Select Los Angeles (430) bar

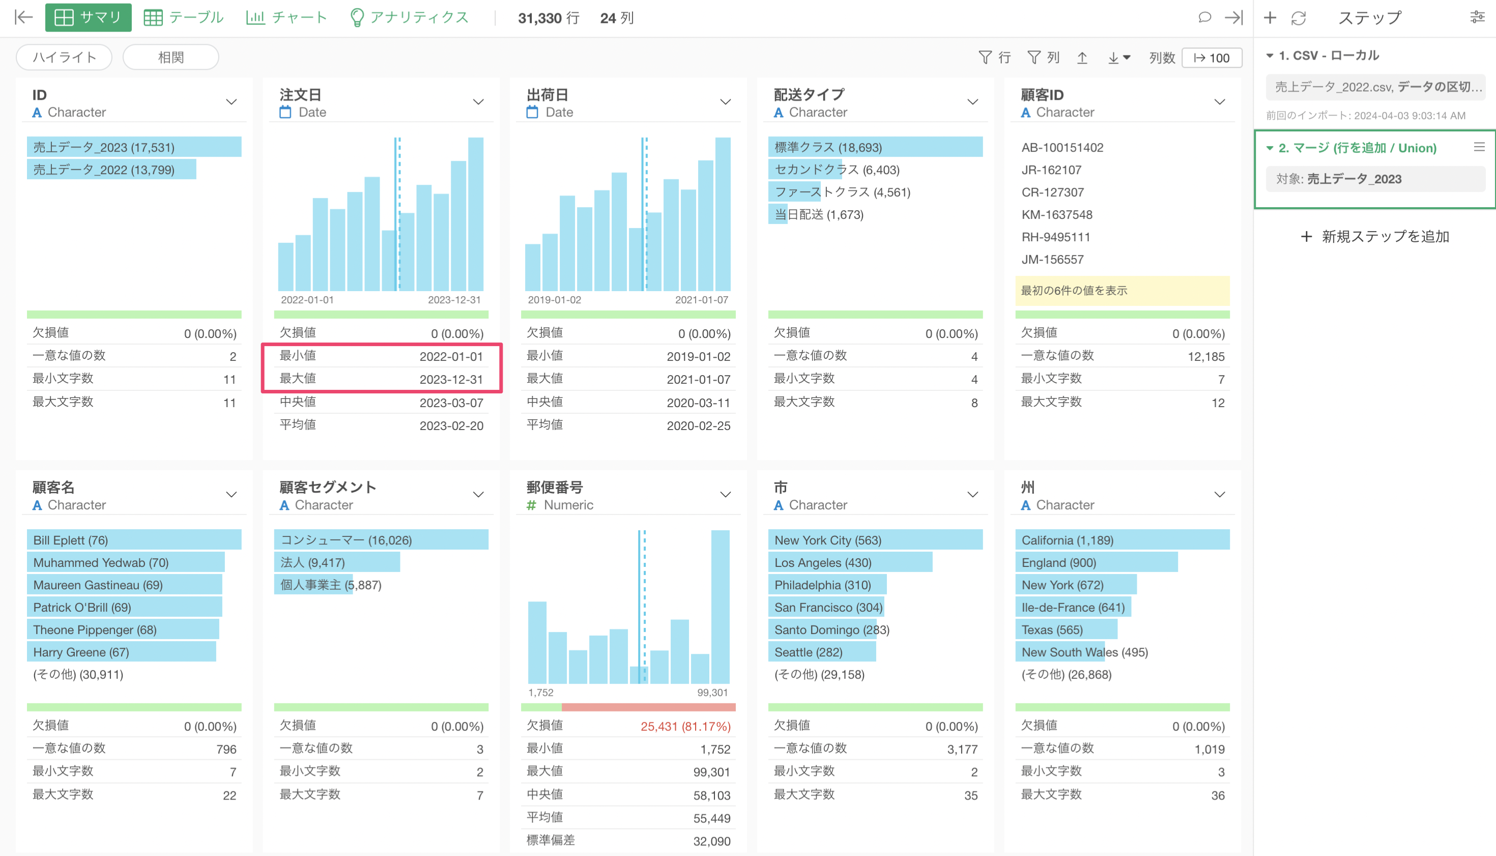coord(850,562)
